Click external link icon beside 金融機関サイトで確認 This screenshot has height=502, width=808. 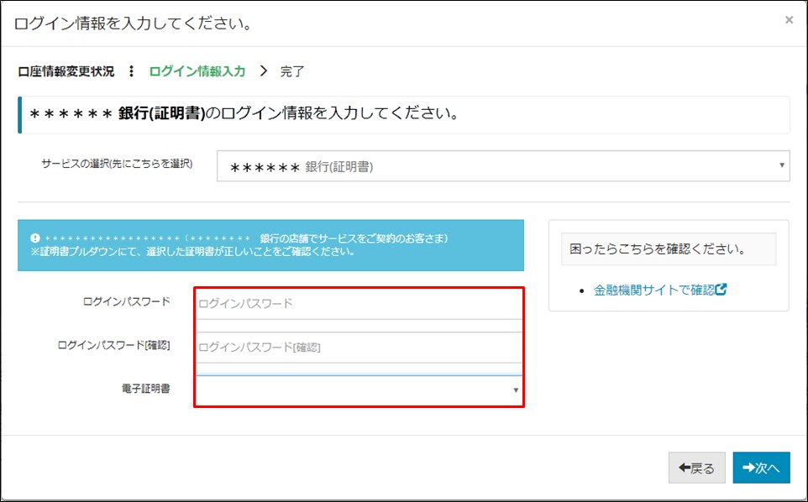coord(721,290)
